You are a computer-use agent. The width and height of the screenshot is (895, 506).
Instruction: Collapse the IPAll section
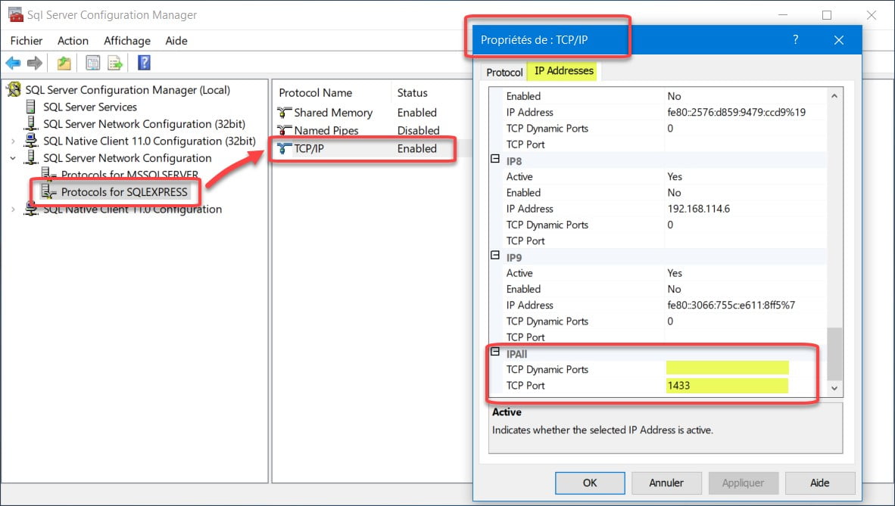(x=495, y=352)
